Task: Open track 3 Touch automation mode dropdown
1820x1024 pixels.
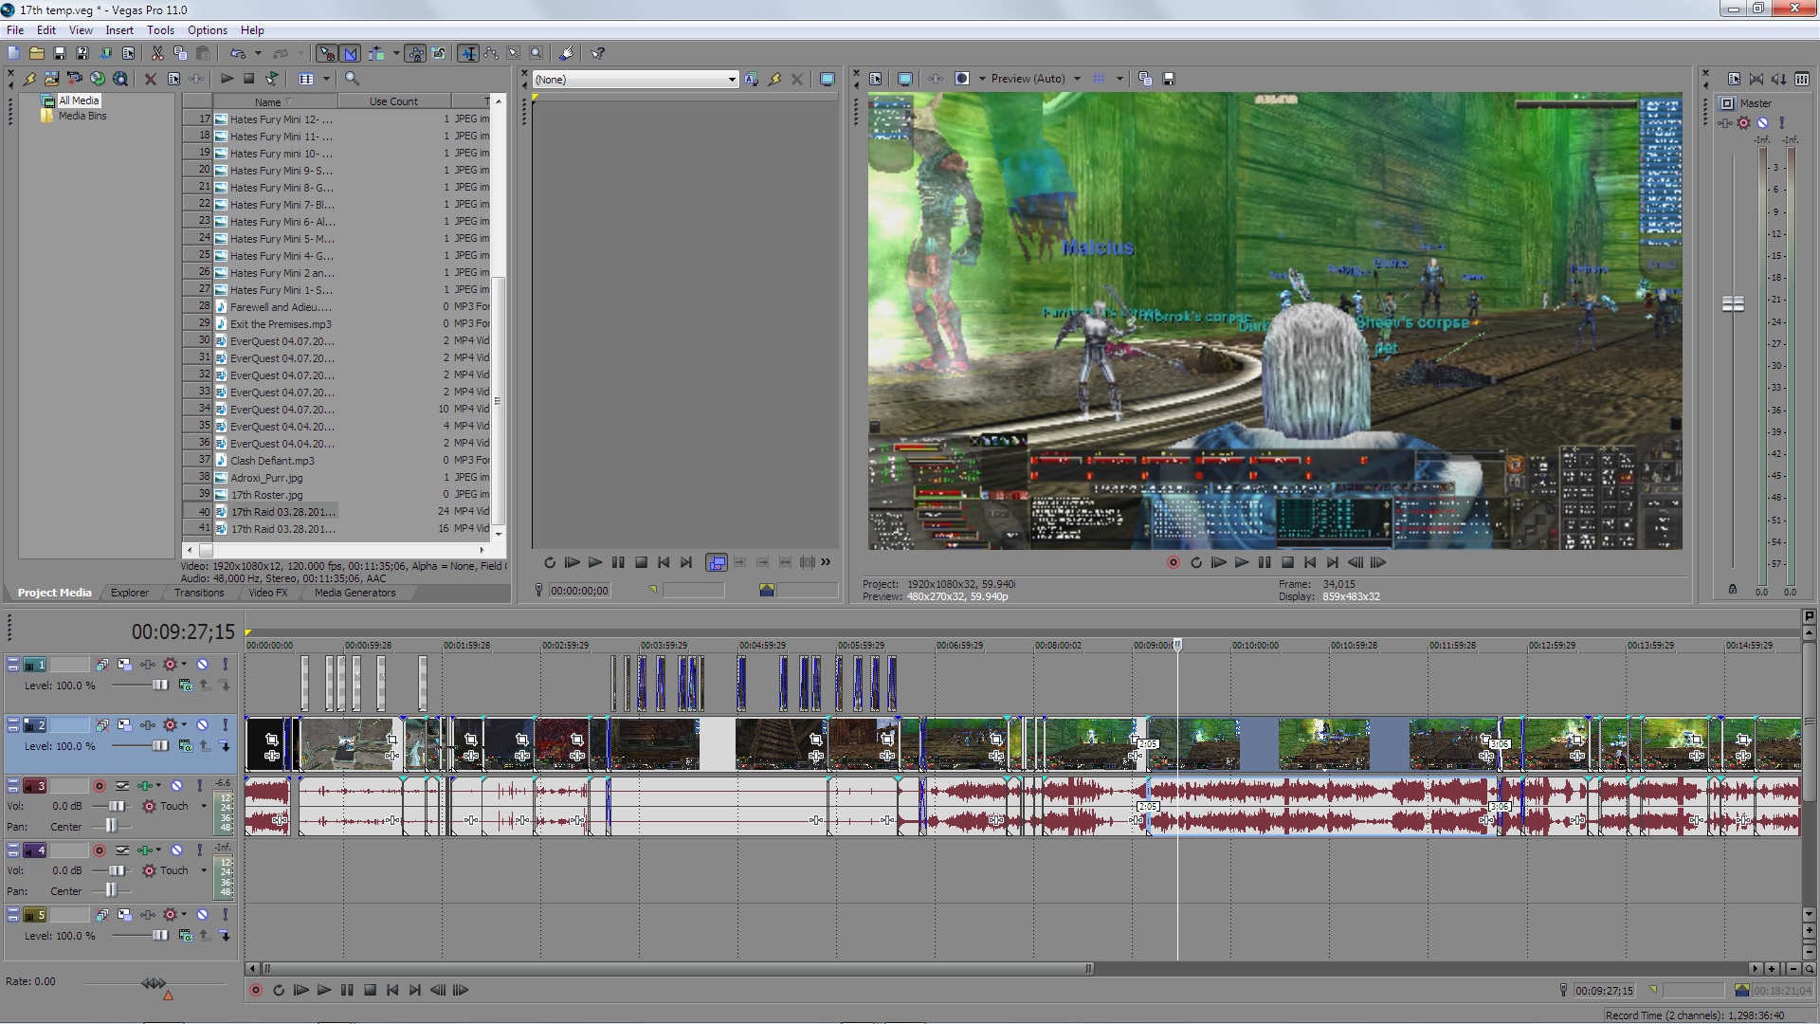Action: (204, 806)
